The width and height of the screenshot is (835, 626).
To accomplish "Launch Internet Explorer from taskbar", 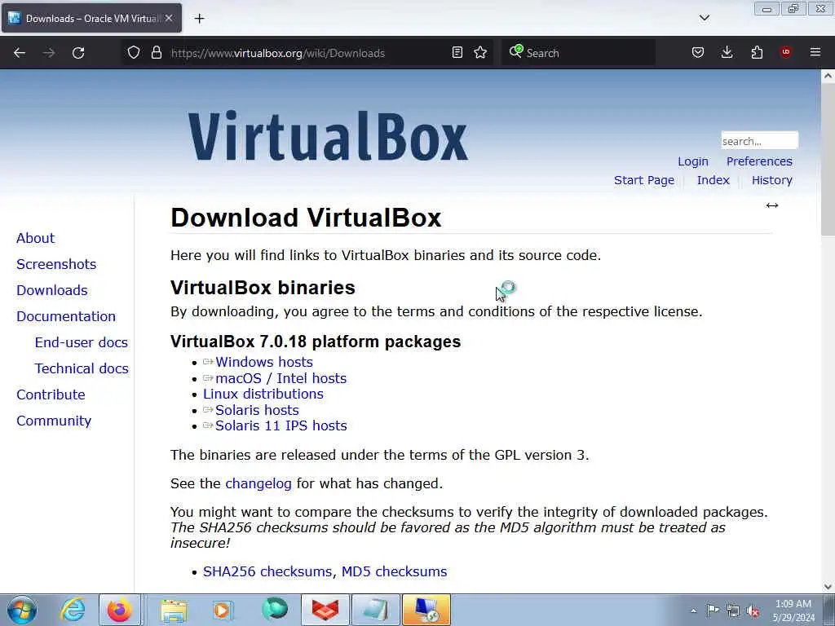I will tap(73, 610).
